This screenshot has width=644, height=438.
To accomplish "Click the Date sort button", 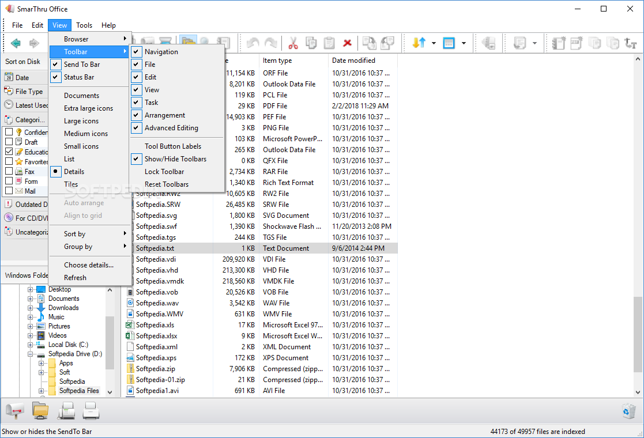I will 25,78.
